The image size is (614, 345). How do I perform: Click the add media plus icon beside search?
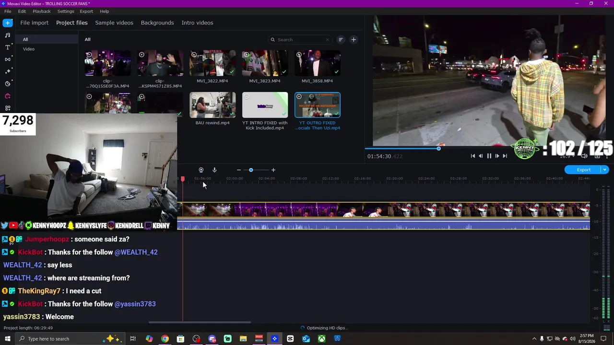coord(354,40)
